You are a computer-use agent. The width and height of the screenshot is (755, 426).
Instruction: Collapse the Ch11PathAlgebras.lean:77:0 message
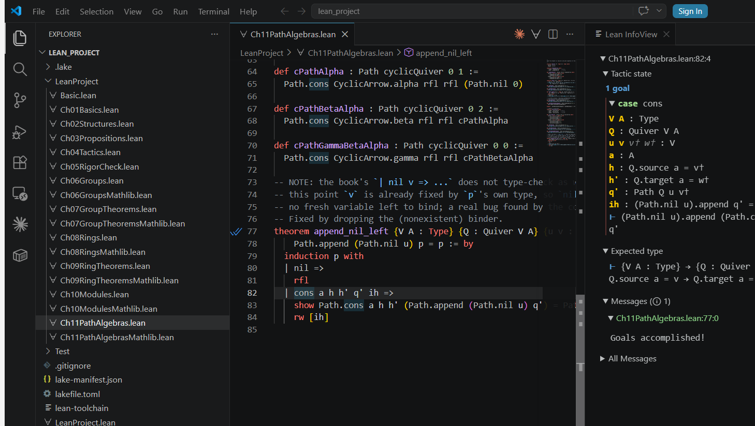(611, 318)
